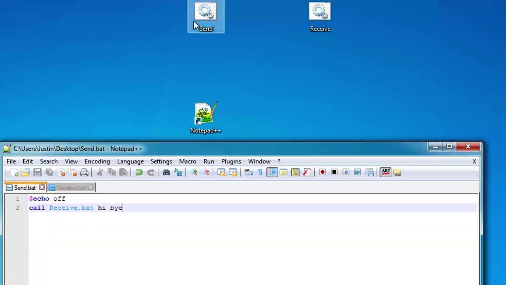Viewport: 506px width, 285px height.
Task: Zoom in using the toolbar icon
Action: tap(194, 173)
